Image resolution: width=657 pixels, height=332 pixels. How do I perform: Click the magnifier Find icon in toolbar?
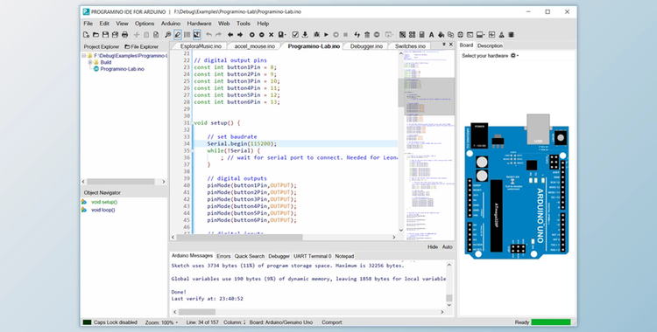pos(167,35)
